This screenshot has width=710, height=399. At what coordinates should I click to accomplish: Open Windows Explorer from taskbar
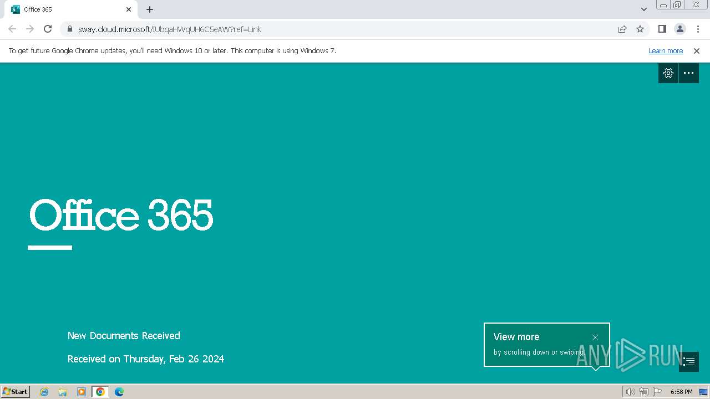click(x=63, y=392)
